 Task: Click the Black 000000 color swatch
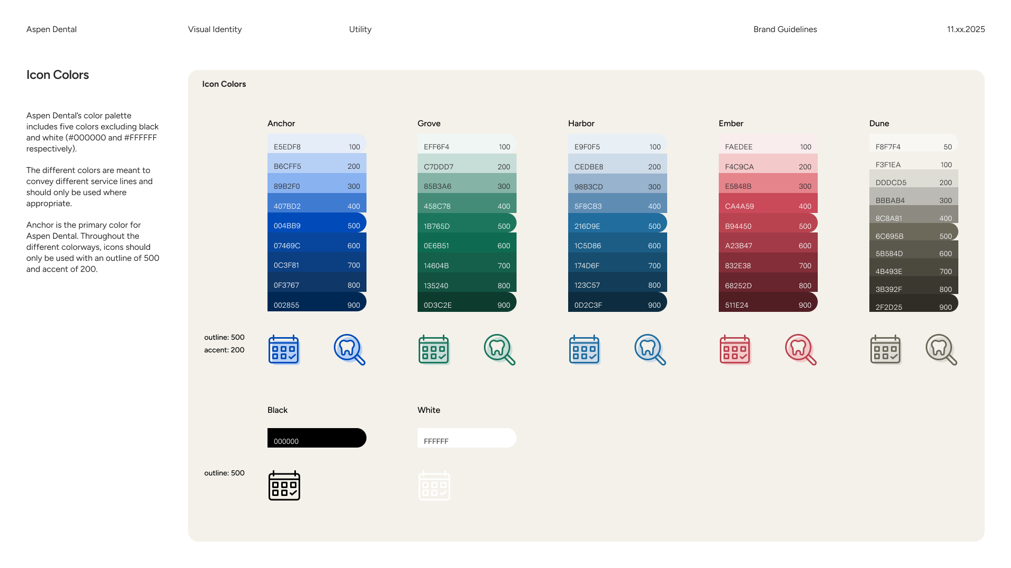click(x=316, y=438)
